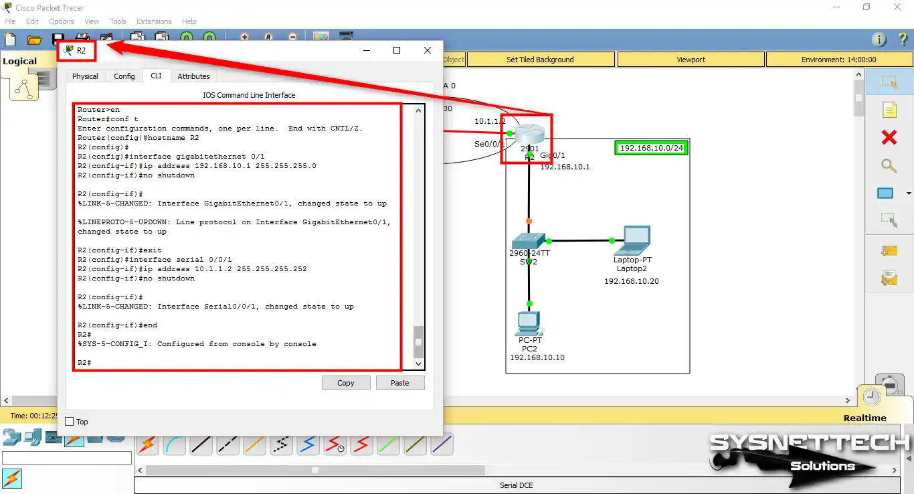The width and height of the screenshot is (914, 494).
Task: Open the View menu
Action: pos(92,21)
